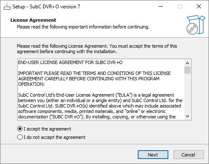Screen dimensions: 209x164
Task: Click the grayed-out maximize window icon
Action: pyautogui.click(x=180, y=6)
